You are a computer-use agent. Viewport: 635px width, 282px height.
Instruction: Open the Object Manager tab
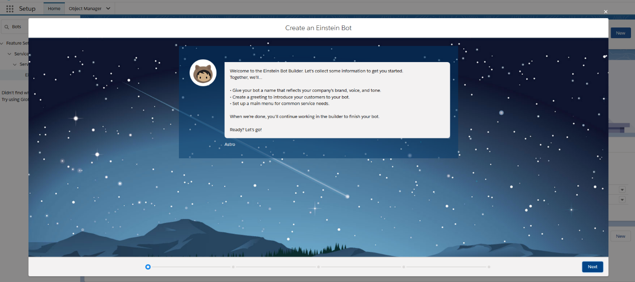click(x=85, y=8)
